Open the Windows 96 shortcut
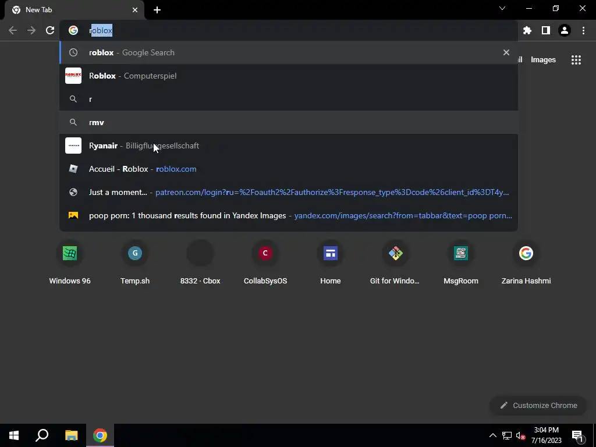Viewport: 596px width, 447px height. 70,264
